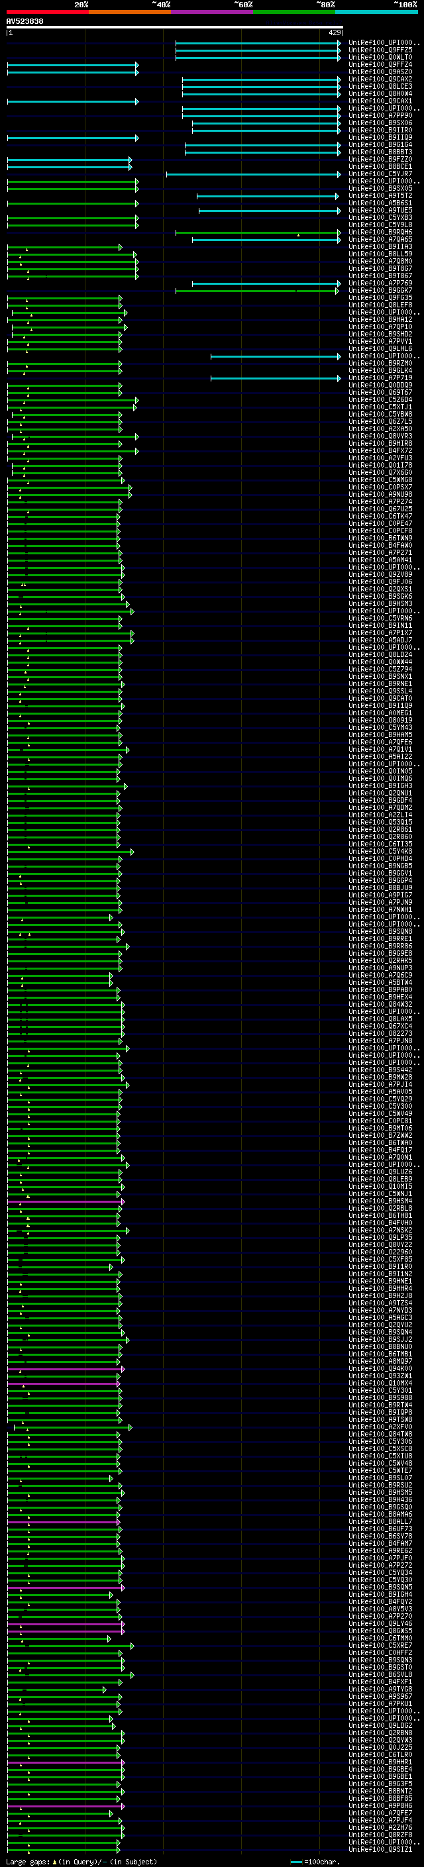Click the red 20% identity legend segment
Viewport: 424px width, 1867px height.
[48, 12]
